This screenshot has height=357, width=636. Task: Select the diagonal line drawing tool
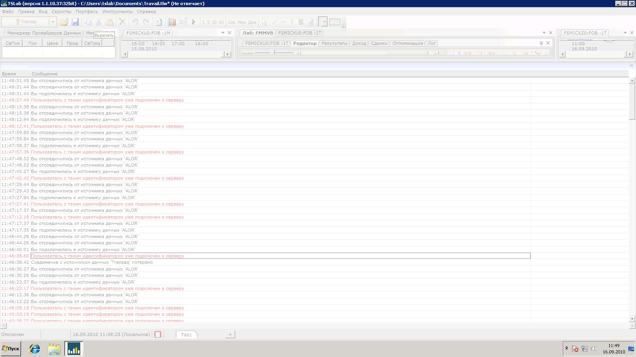click(274, 22)
